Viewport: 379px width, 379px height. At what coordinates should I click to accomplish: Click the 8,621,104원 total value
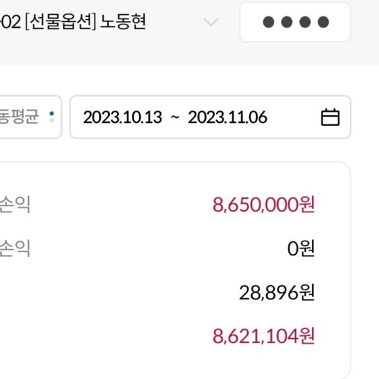(x=263, y=336)
